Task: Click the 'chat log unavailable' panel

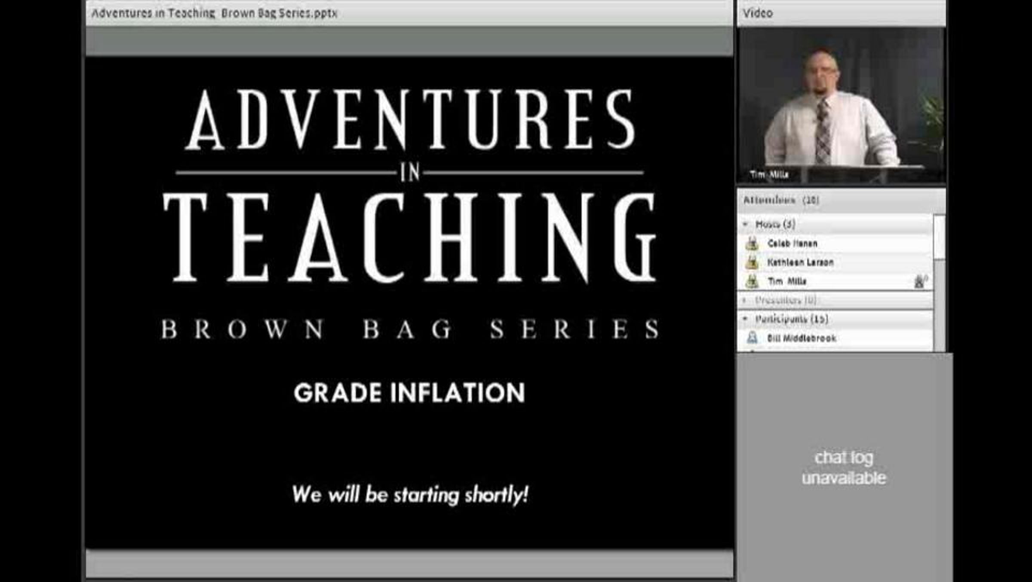Action: click(844, 467)
